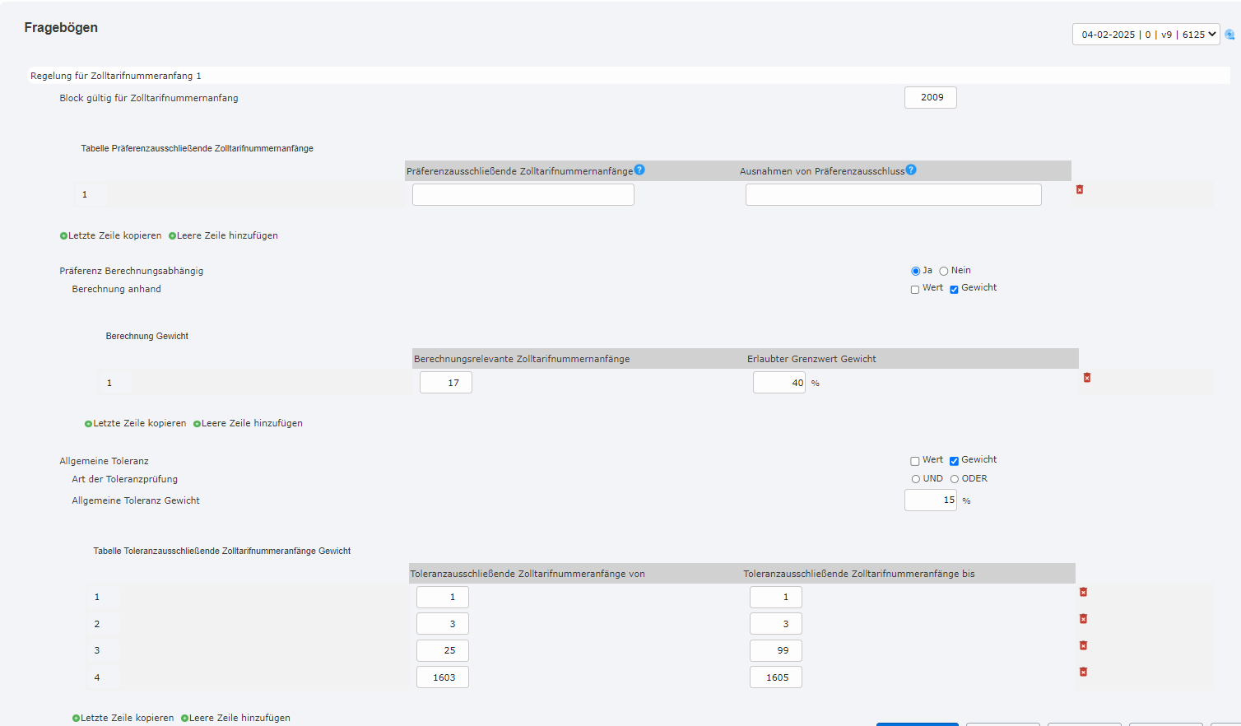Choose ODER for Art der Toleranzprüfung

click(x=955, y=479)
